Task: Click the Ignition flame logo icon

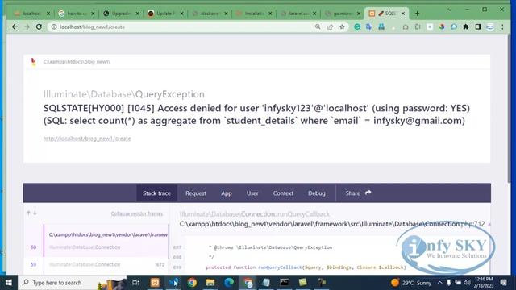Action: pyautogui.click(x=33, y=61)
